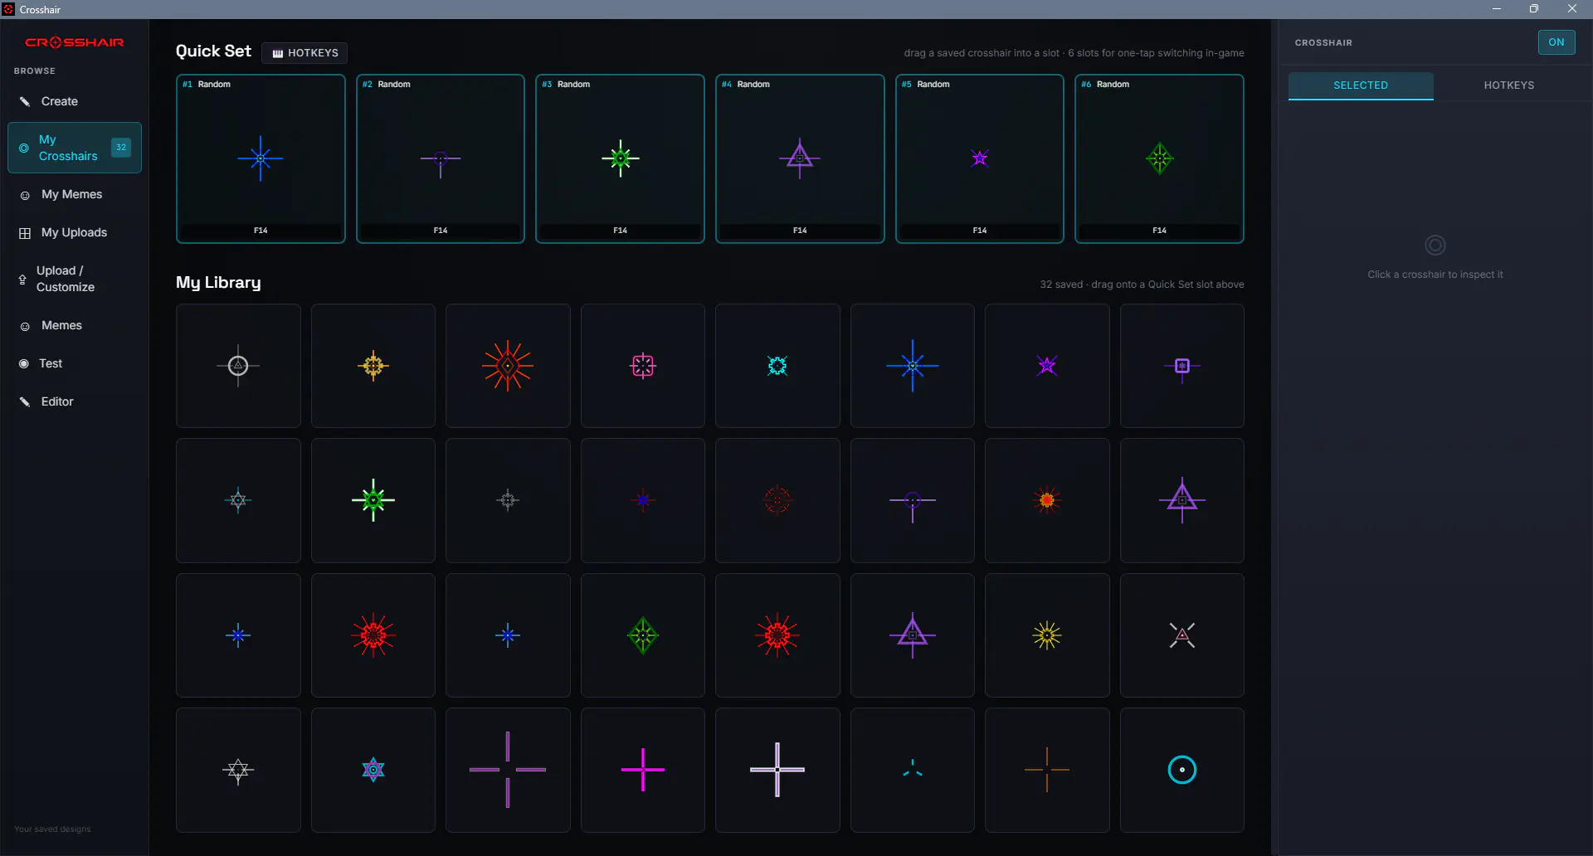Pick the magenta plus crosshair
1593x856 pixels.
(643, 770)
